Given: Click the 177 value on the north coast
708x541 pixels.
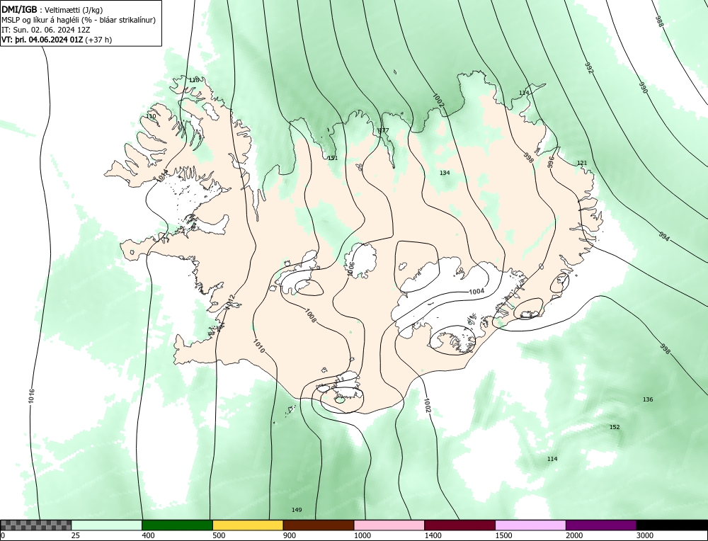Looking at the screenshot, I should [x=383, y=130].
